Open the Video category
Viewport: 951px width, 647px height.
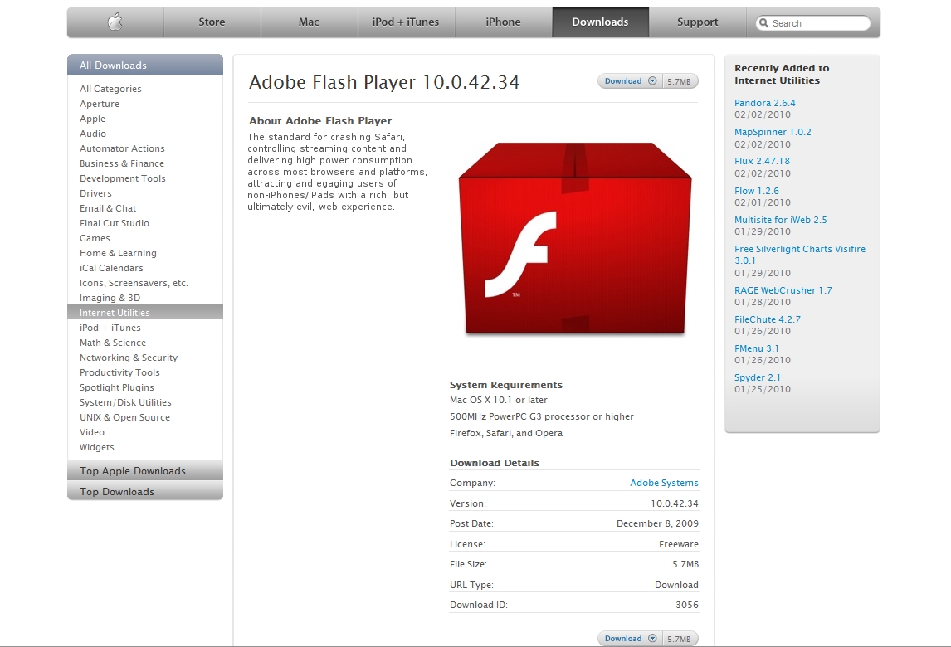tap(92, 432)
